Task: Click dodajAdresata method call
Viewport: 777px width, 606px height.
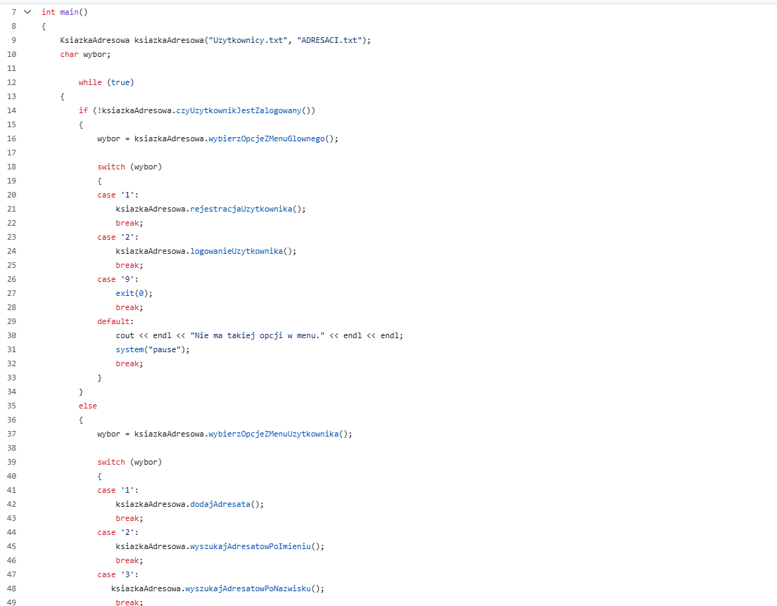Action: pyautogui.click(x=220, y=504)
